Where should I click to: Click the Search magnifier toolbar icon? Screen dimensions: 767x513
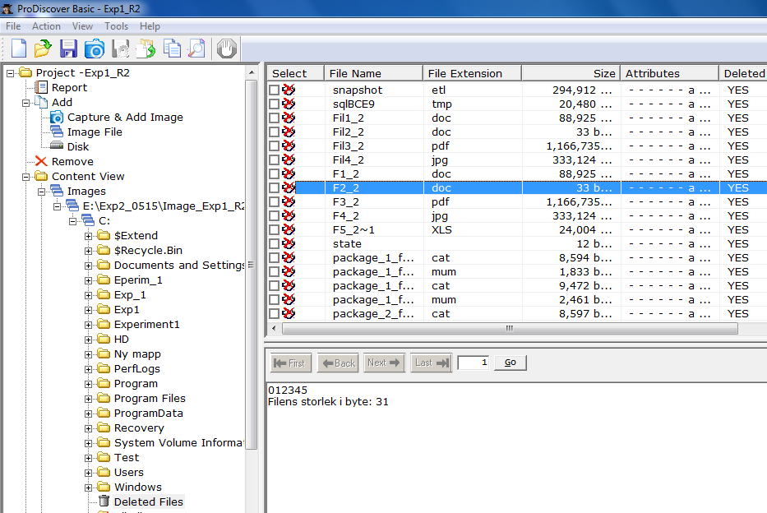pos(196,49)
